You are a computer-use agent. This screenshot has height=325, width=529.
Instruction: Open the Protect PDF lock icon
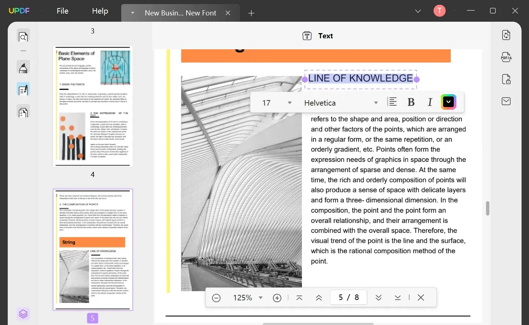506,79
